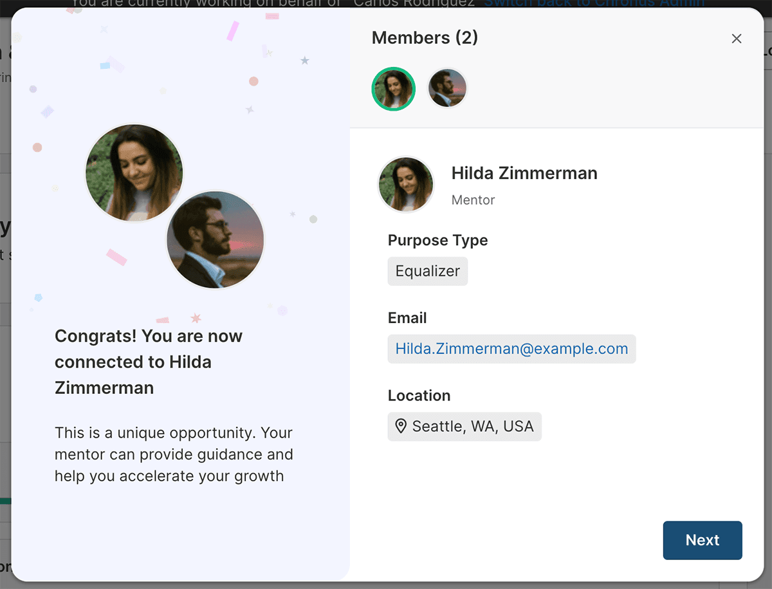Click the Mentor role label
Screen dimensions: 772x589
[x=473, y=200]
